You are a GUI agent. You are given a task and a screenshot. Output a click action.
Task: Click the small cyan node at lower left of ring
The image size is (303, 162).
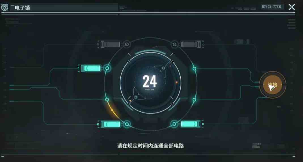(x=107, y=99)
